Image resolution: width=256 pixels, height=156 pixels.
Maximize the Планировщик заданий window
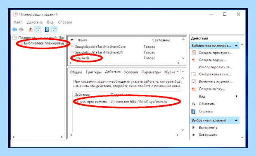click(x=225, y=14)
